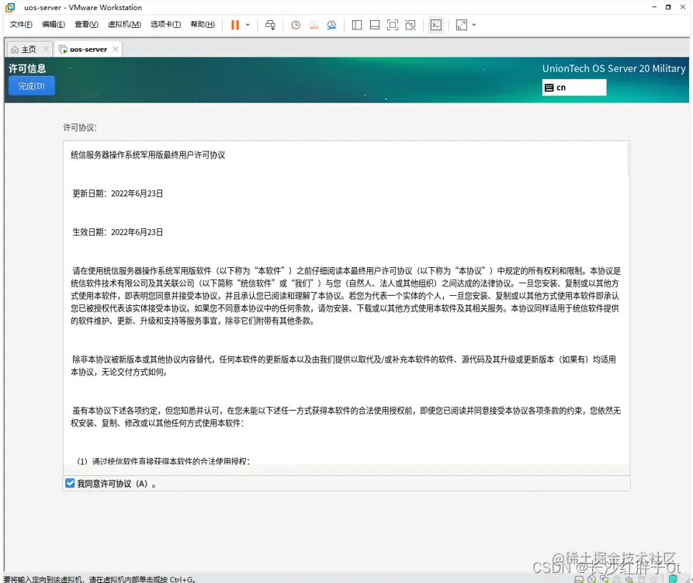This screenshot has width=693, height=583.
Task: Open the snapshot manager
Action: (331, 25)
